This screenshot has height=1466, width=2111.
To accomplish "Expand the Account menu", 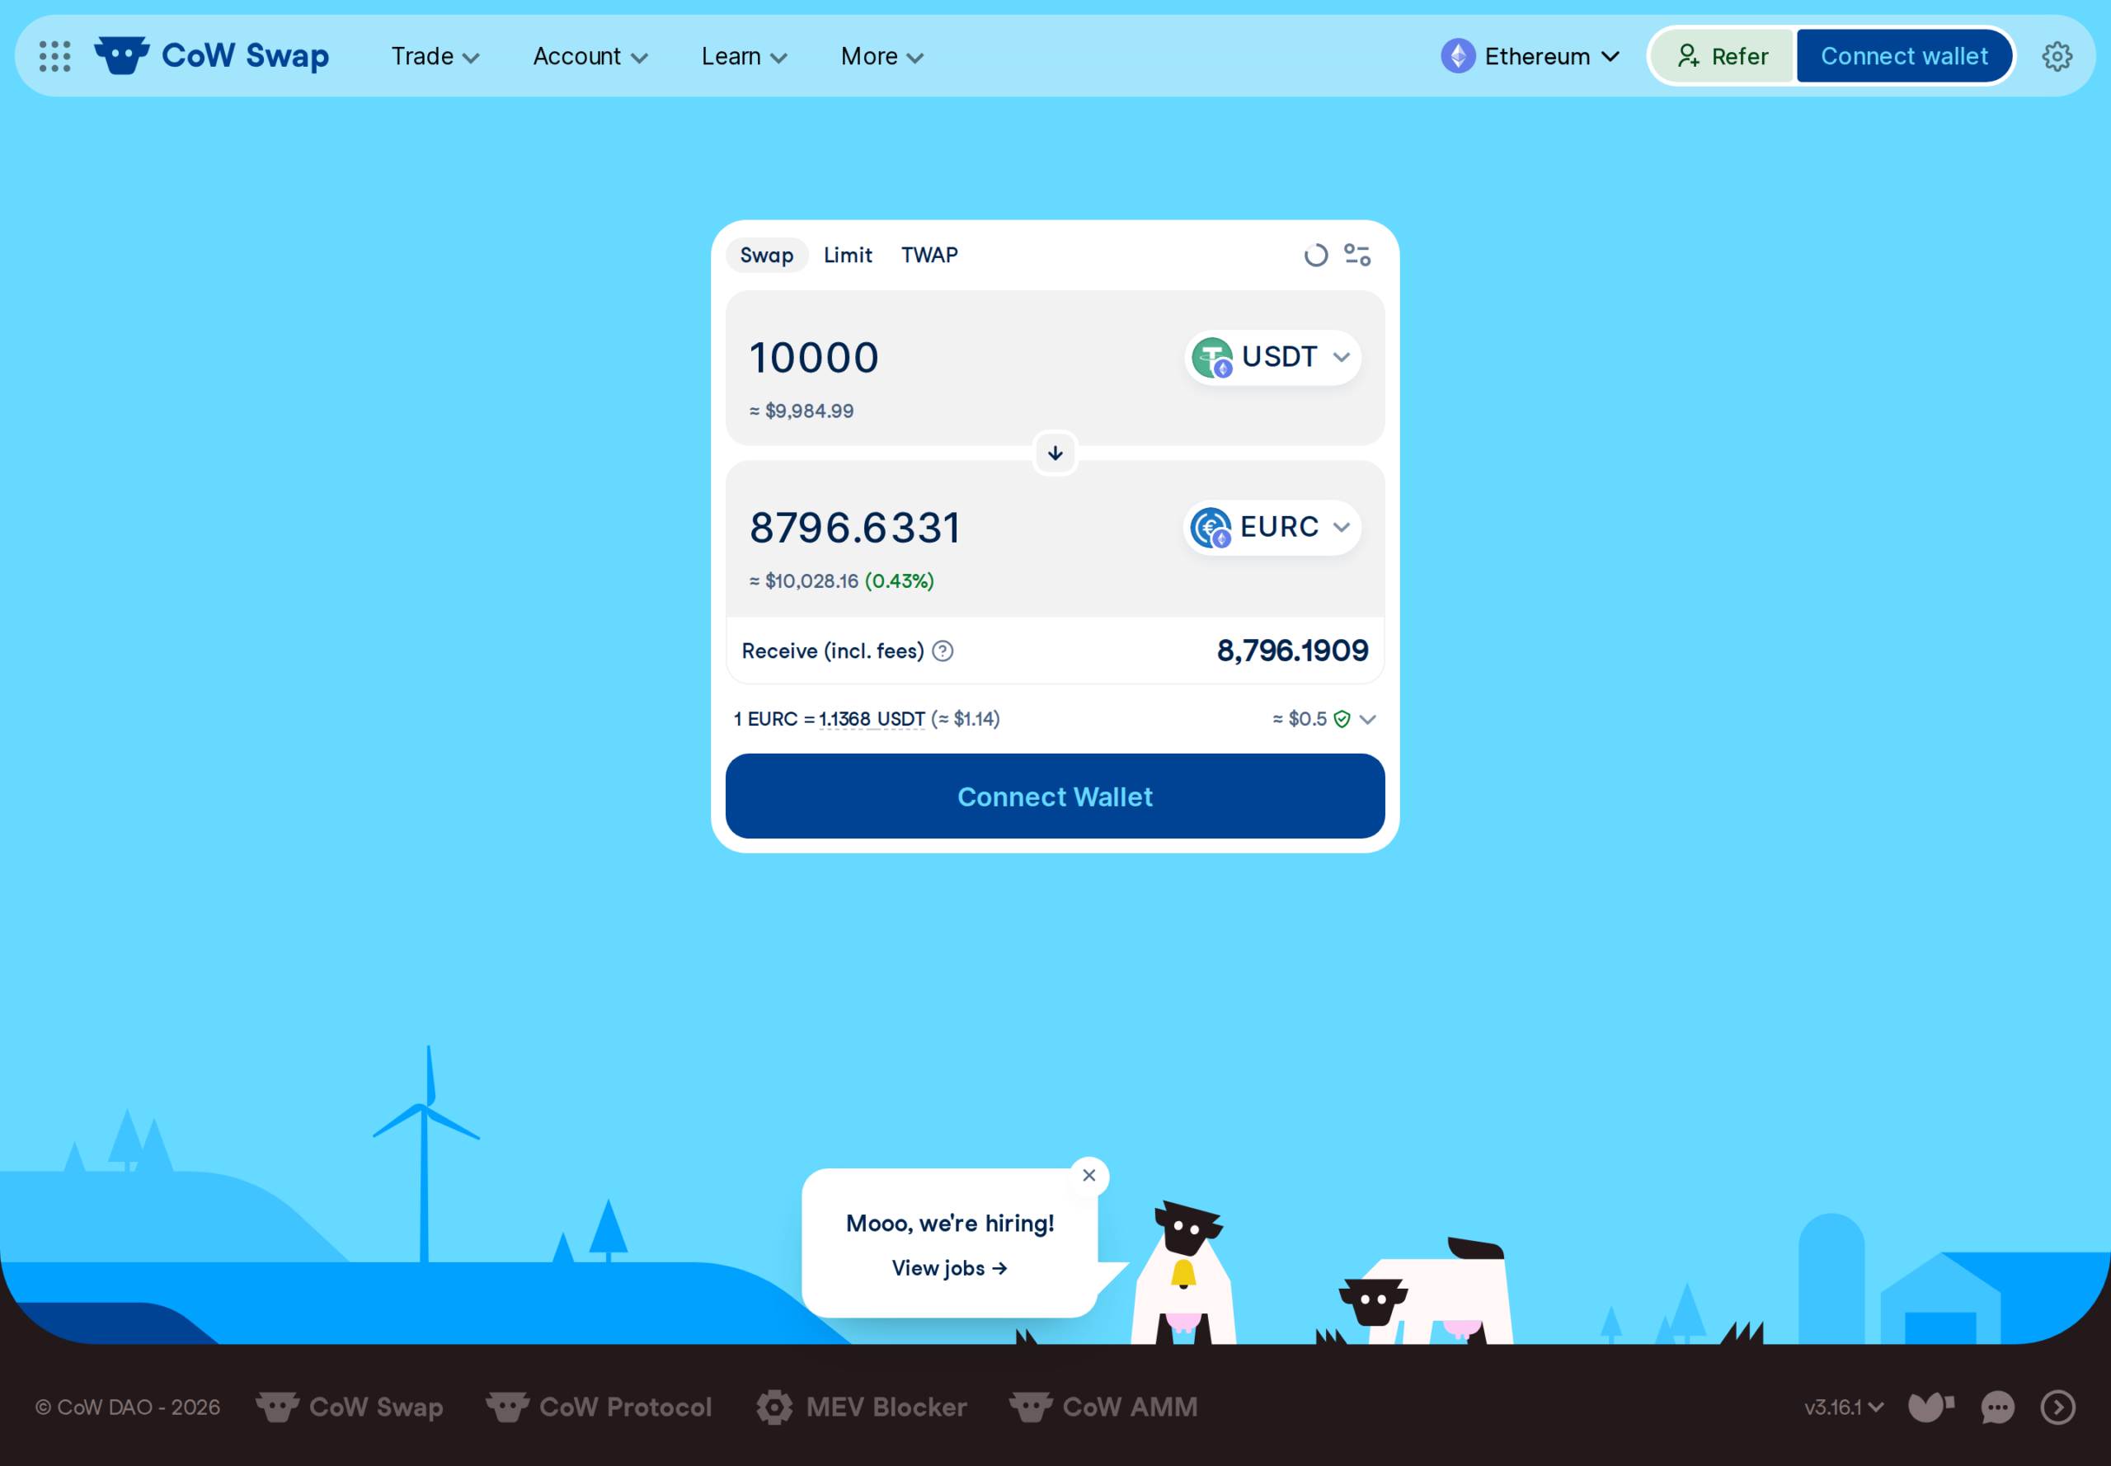I will point(590,56).
